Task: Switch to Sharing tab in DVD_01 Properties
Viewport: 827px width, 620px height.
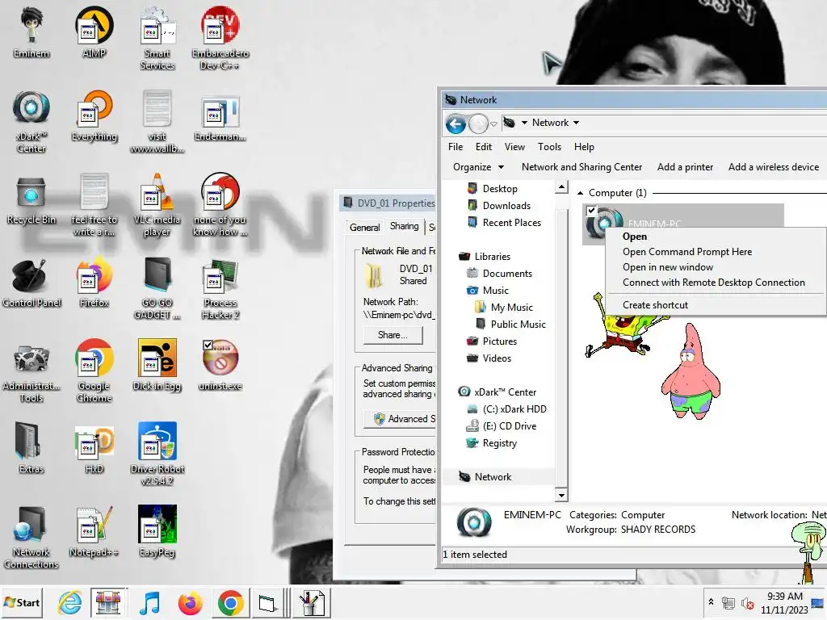Action: 404,226
